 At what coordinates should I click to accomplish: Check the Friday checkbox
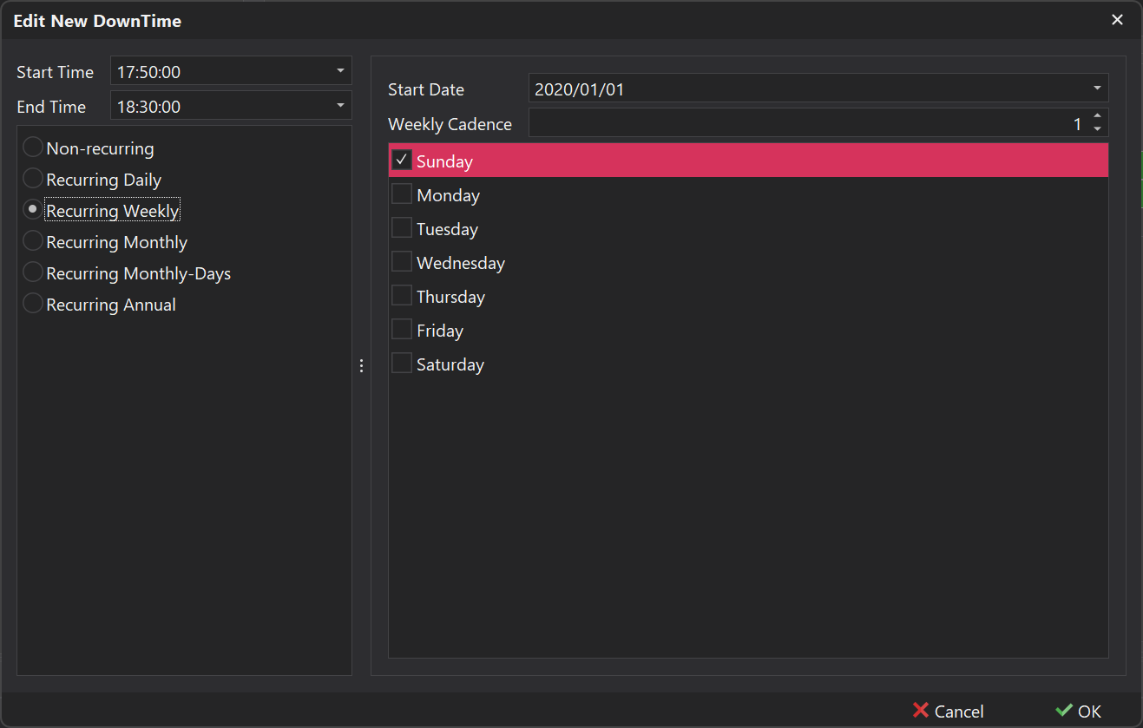[401, 329]
